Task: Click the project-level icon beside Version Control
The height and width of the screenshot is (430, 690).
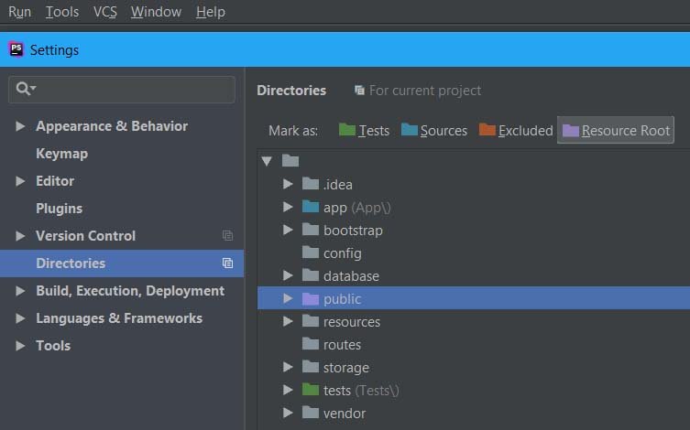Action: click(x=227, y=236)
